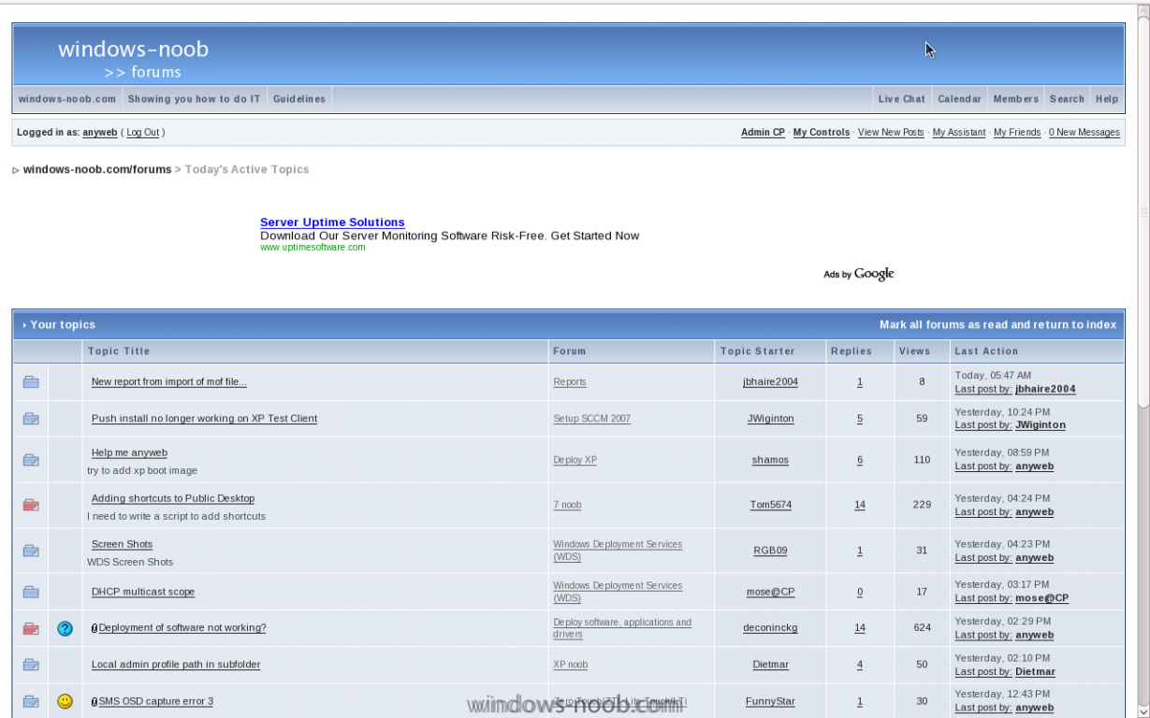Click folder icon beside Push install topic
This screenshot has width=1150, height=718.
click(x=31, y=419)
